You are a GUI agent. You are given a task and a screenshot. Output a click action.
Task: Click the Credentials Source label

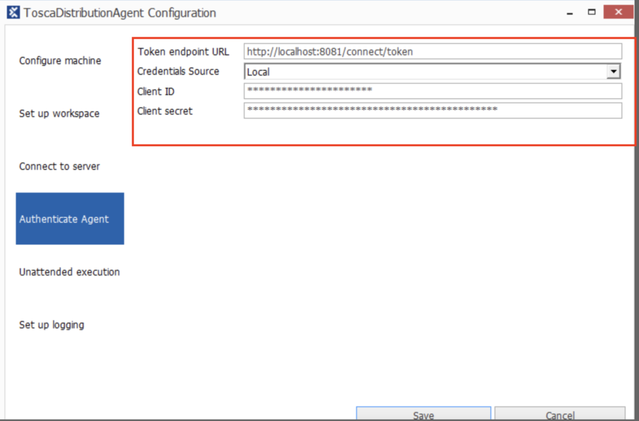pyautogui.click(x=178, y=72)
